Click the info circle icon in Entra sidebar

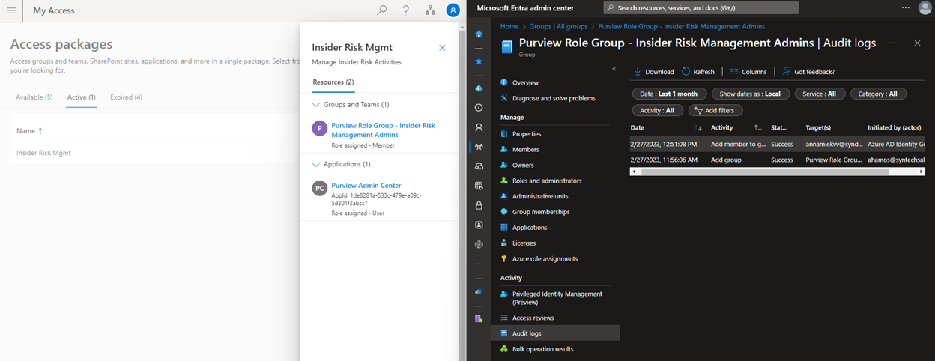click(479, 108)
